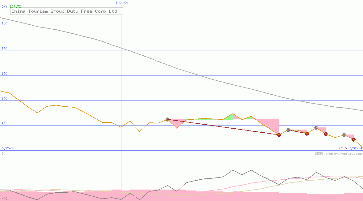The height and width of the screenshot is (201, 363).
Task: Click red marker ending the short dark-red line
Action: (307, 134)
